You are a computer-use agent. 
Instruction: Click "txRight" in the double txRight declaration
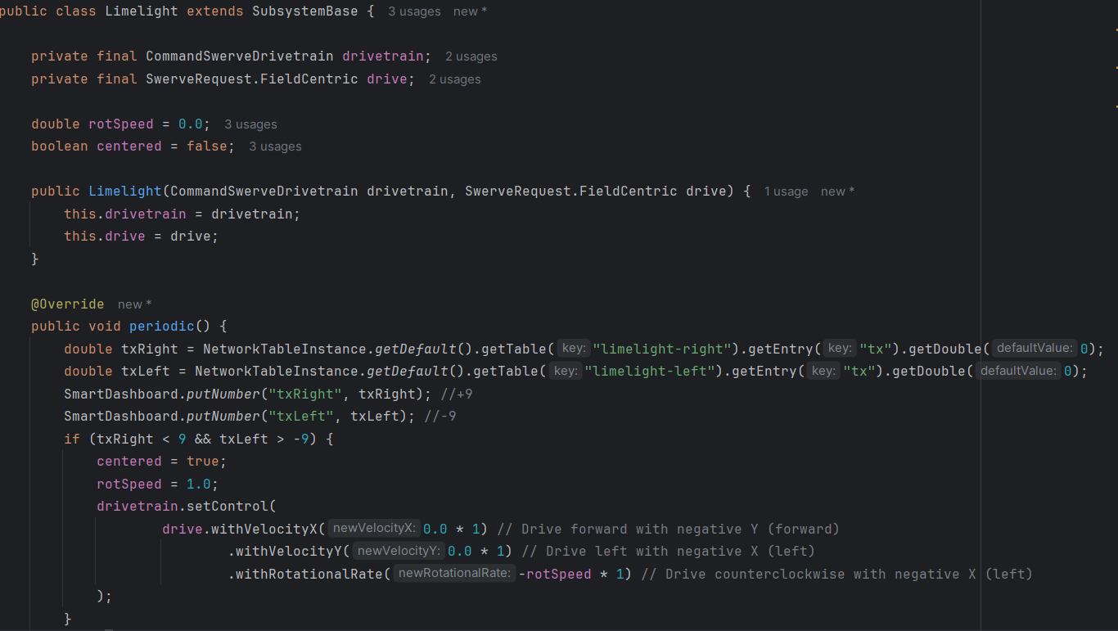150,349
